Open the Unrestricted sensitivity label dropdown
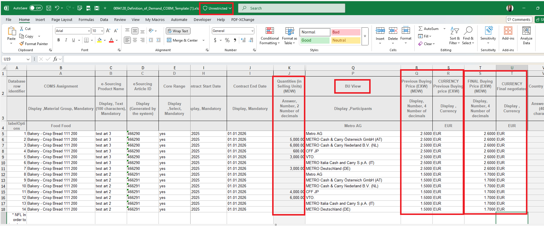Screen dimensions: 544x226 (217, 8)
